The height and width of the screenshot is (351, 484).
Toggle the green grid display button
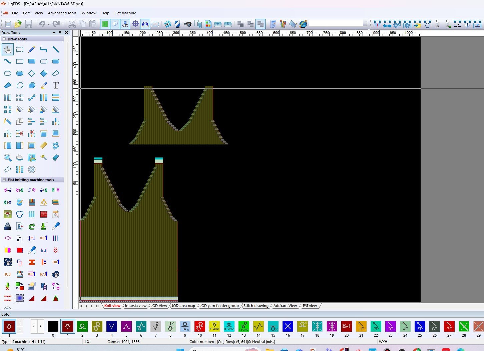click(x=105, y=24)
